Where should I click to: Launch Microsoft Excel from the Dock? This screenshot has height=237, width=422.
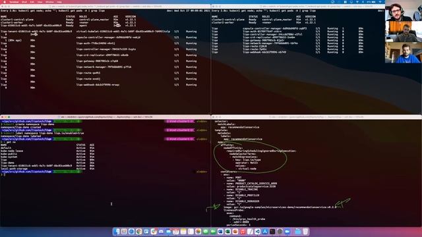[227, 231]
